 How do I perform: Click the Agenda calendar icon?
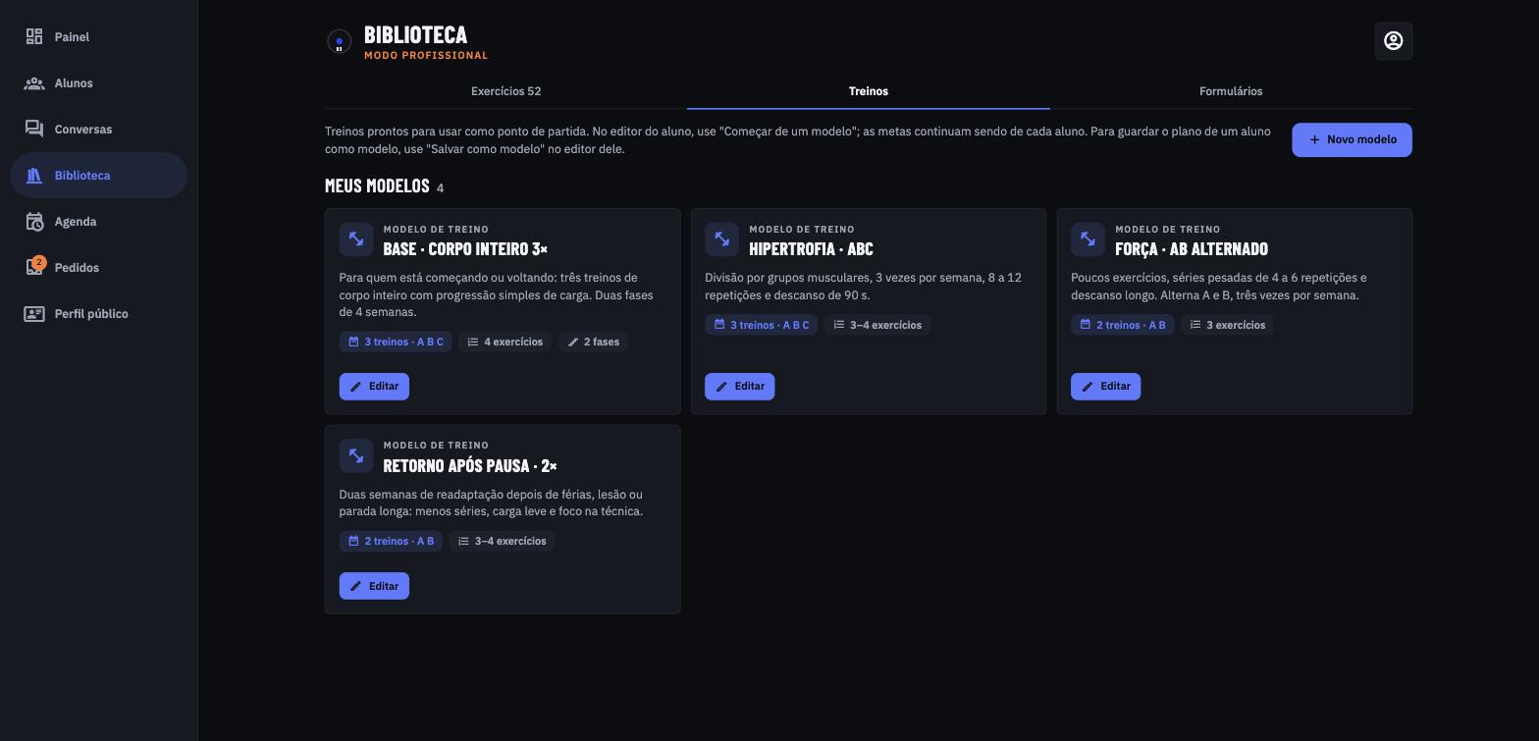(x=34, y=222)
